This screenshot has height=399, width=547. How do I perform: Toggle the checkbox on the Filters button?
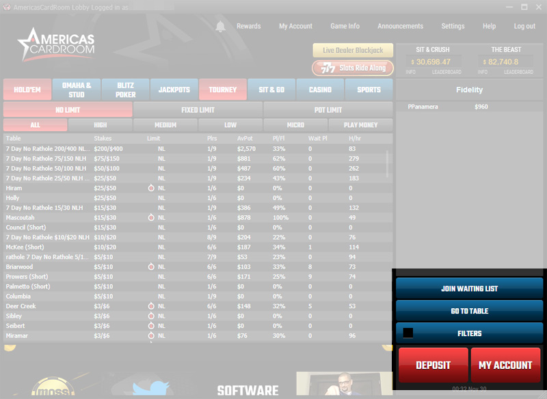tap(408, 333)
